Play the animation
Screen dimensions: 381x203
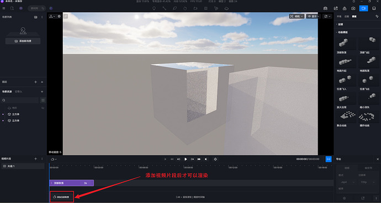[x=186, y=159]
